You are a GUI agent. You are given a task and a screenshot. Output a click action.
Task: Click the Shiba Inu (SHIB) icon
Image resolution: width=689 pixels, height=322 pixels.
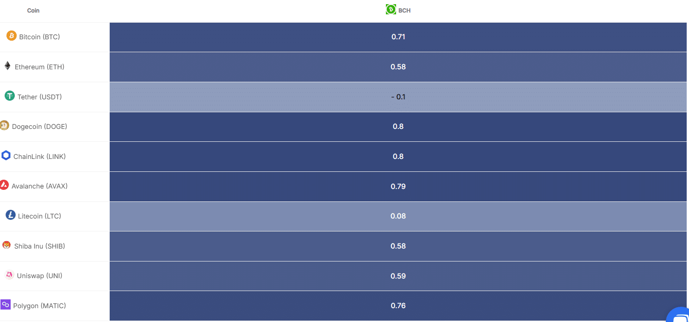coord(6,245)
